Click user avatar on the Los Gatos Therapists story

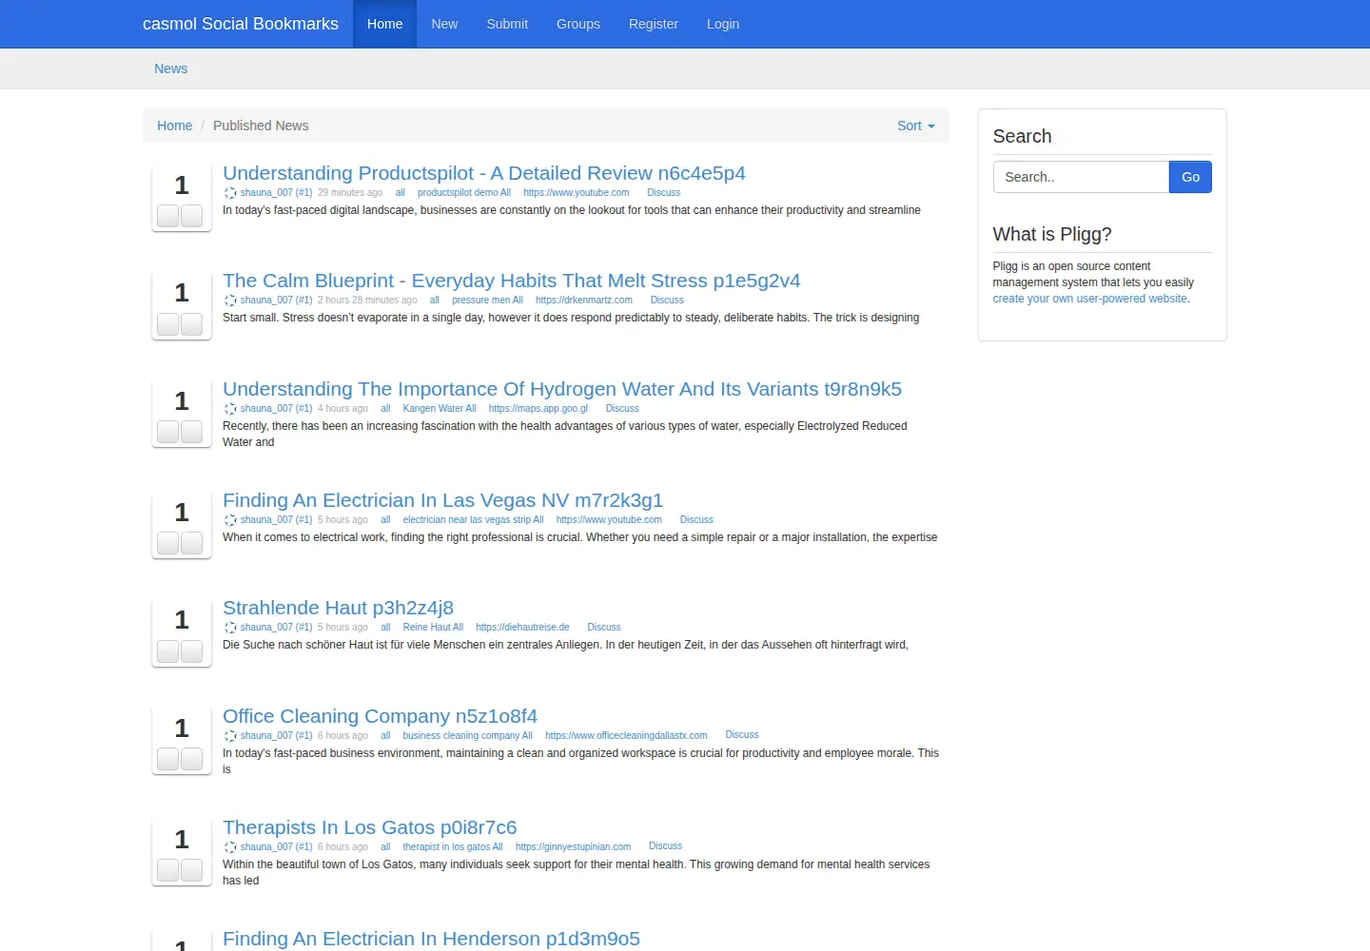point(230,847)
